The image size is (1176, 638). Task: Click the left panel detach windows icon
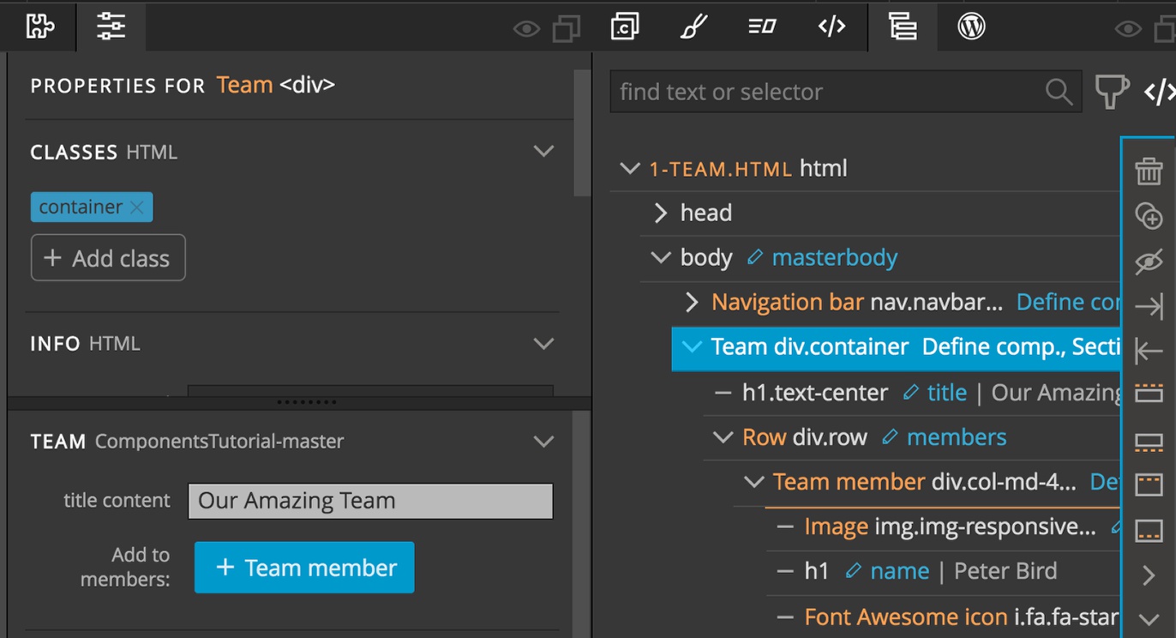coord(567,29)
